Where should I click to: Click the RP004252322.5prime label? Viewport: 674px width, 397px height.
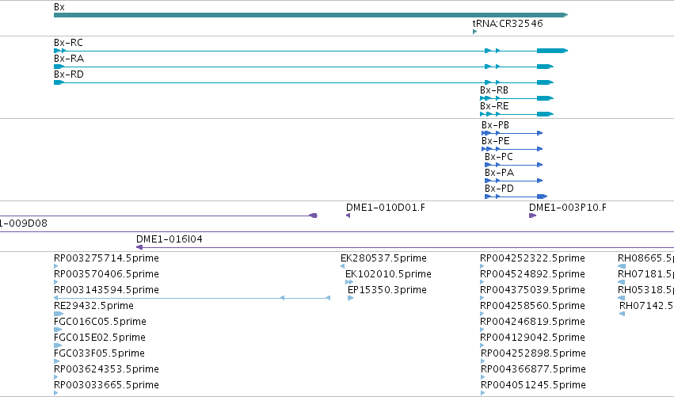[x=532, y=258]
